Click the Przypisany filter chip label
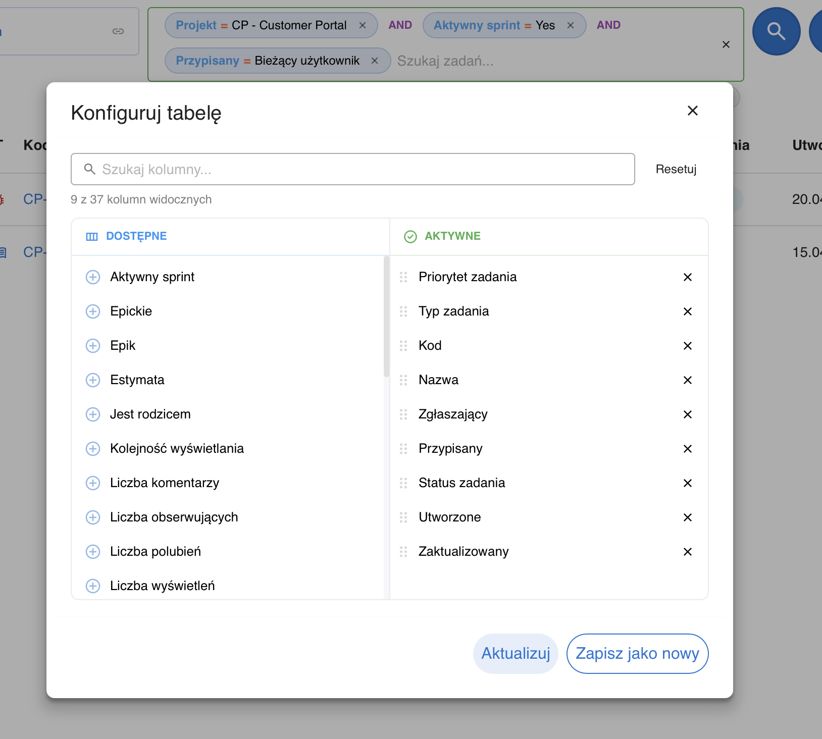The image size is (822, 739). pos(208,61)
